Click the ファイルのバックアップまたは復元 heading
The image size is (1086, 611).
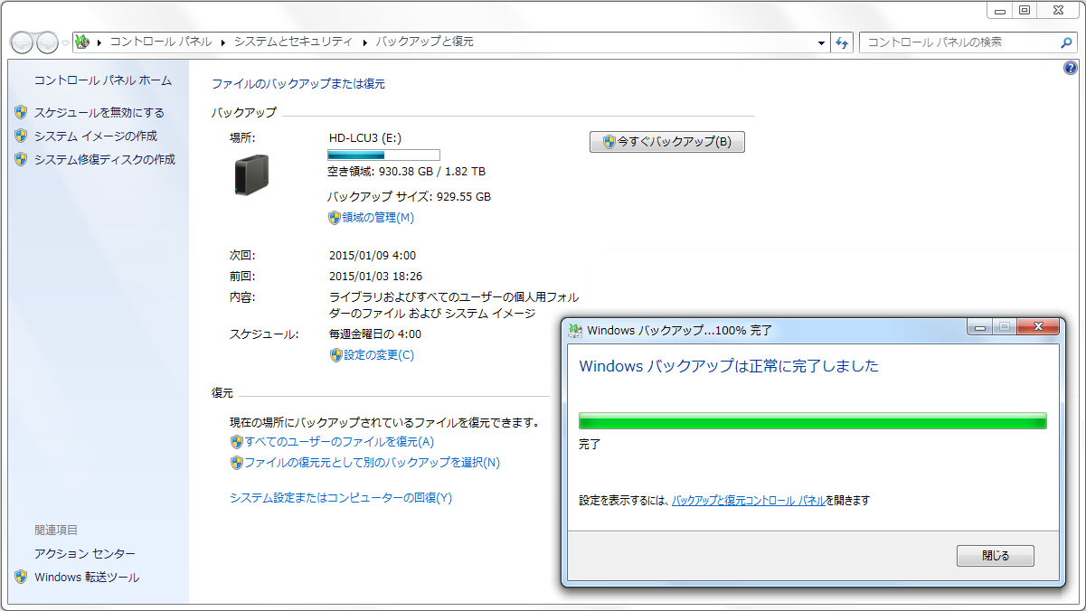coord(298,83)
